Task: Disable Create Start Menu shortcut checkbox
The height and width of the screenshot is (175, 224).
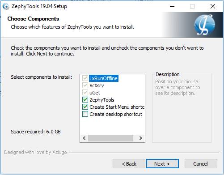Action: 85,107
